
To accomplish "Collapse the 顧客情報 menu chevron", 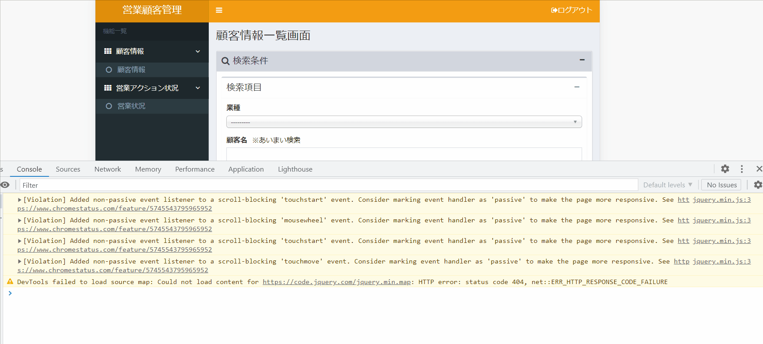I will [x=198, y=51].
